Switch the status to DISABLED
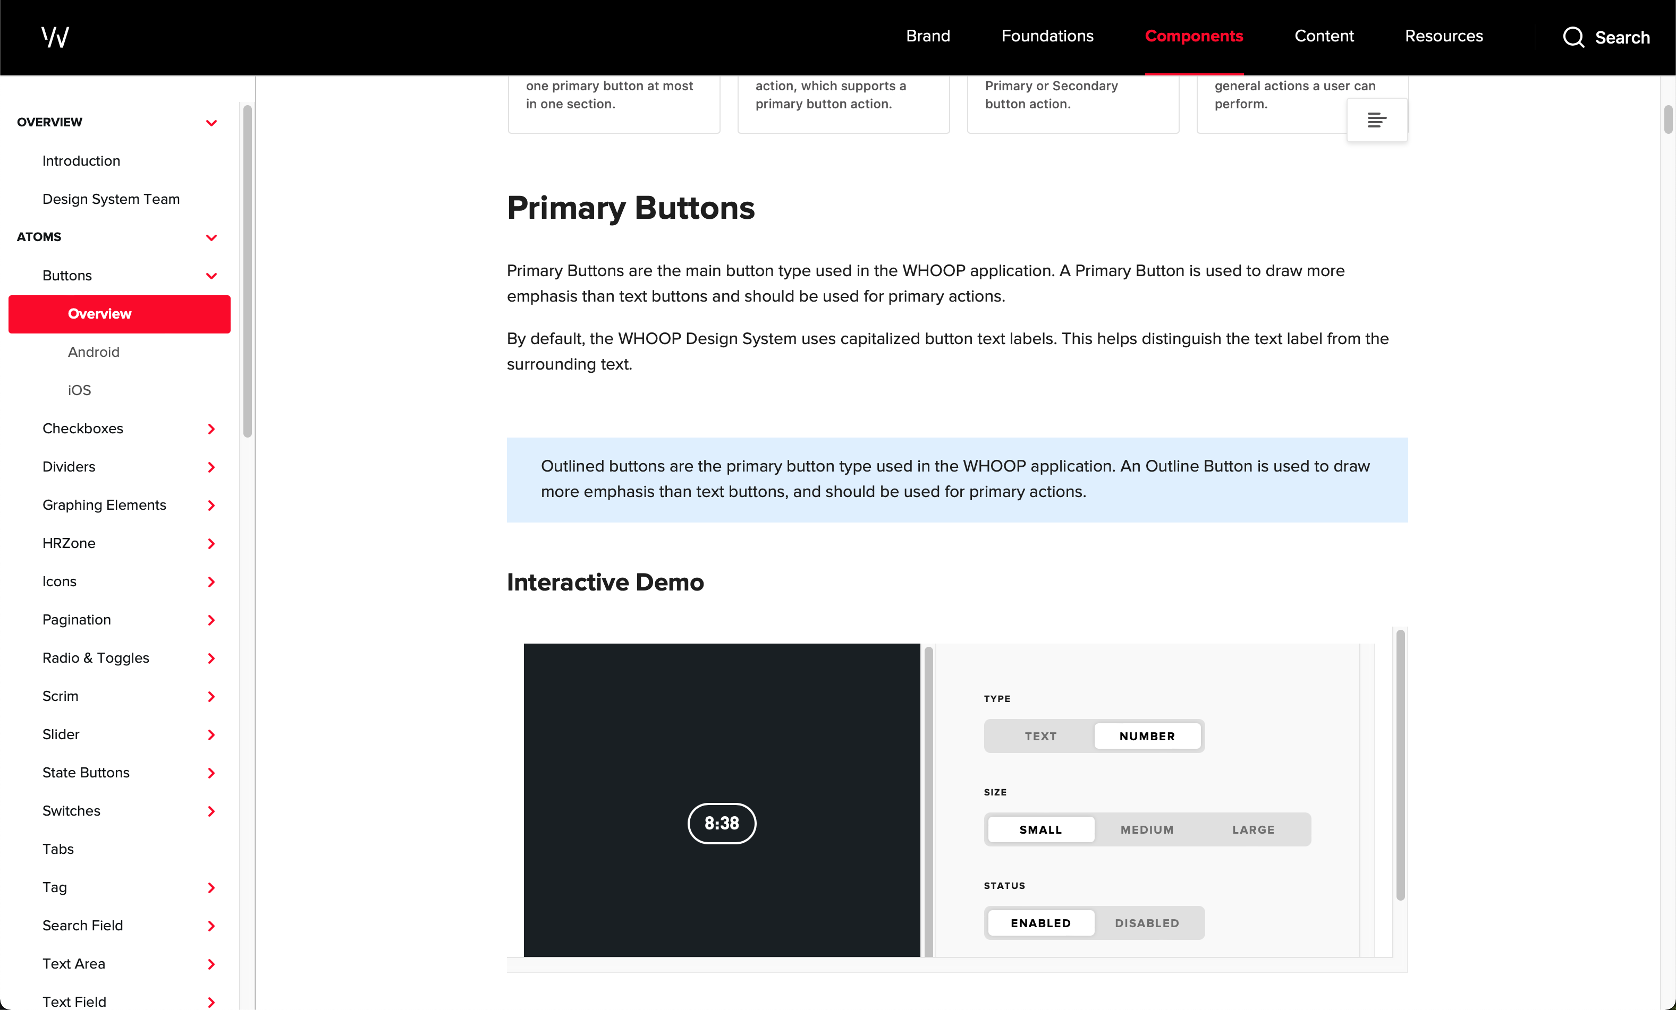1676x1010 pixels. (1147, 922)
